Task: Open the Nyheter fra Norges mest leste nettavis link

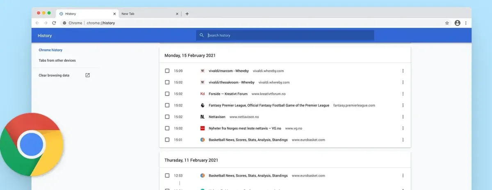Action: coord(245,128)
